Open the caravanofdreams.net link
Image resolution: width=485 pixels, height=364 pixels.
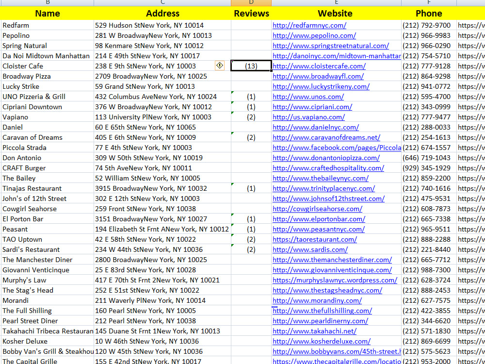pyautogui.click(x=326, y=138)
